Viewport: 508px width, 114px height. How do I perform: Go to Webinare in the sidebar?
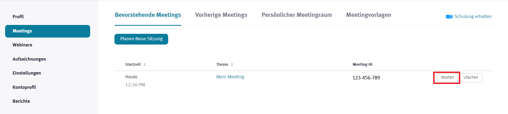[22, 45]
